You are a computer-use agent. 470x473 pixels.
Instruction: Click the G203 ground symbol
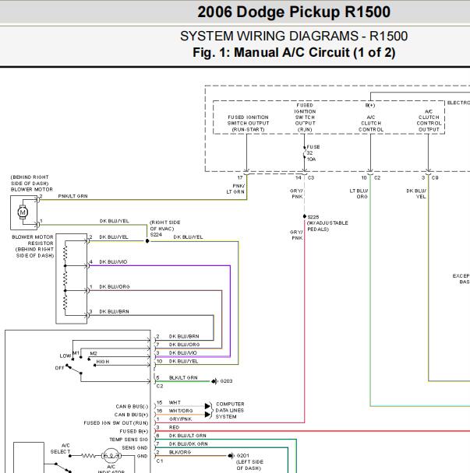(x=214, y=382)
